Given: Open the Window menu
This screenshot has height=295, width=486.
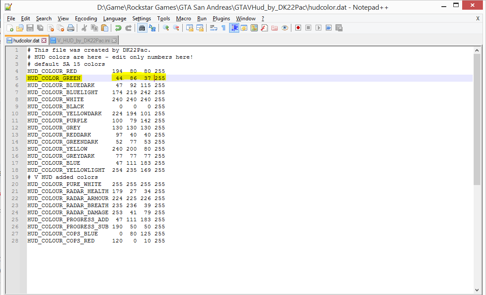Looking at the screenshot, I should [246, 19].
